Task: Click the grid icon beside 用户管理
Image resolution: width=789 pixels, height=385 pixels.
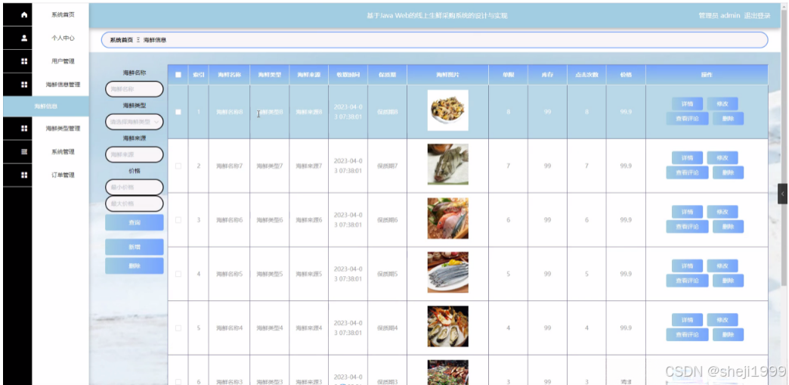Action: [x=24, y=61]
